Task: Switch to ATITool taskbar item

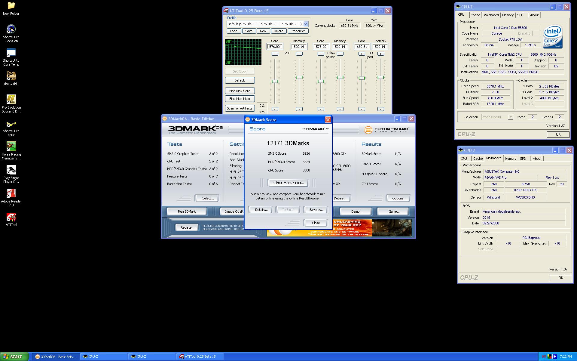Action: point(200,356)
